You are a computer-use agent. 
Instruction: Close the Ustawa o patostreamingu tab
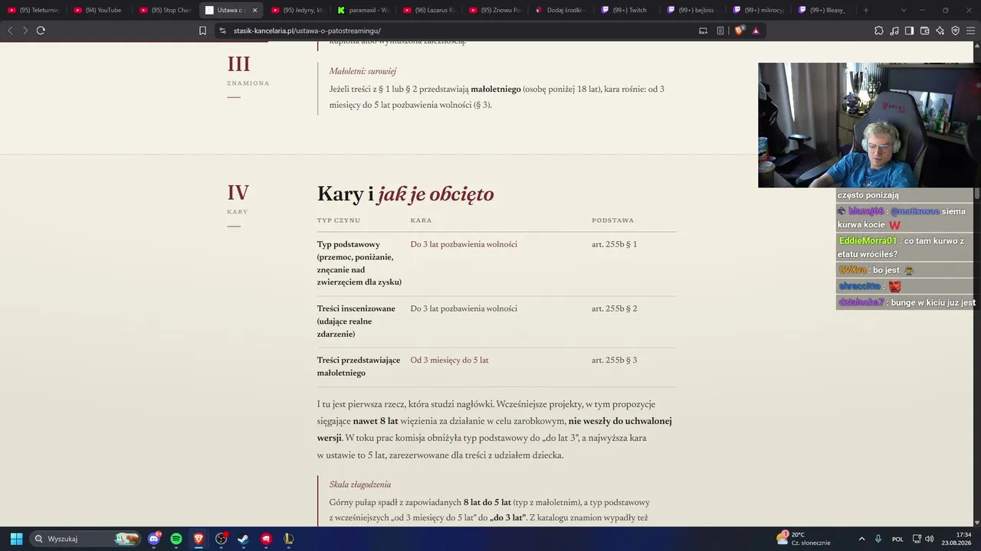(x=255, y=10)
